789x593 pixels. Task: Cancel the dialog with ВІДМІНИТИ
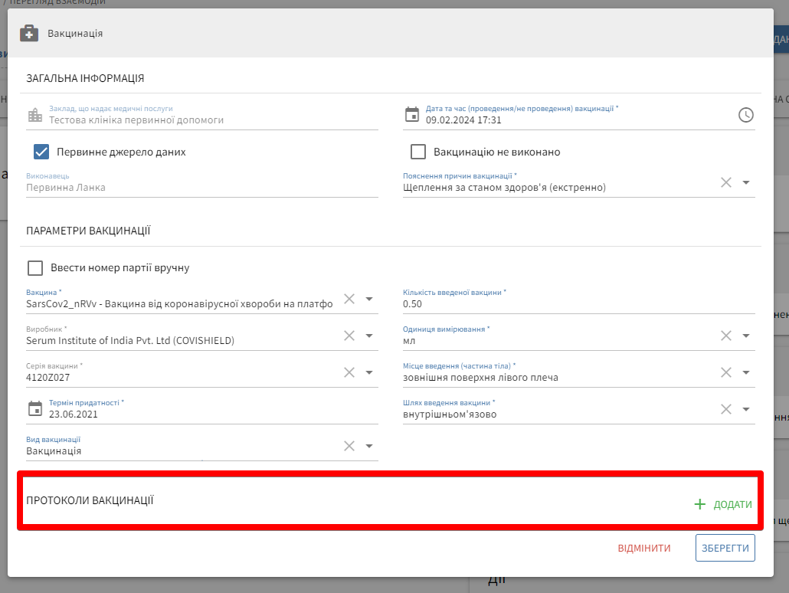click(644, 549)
